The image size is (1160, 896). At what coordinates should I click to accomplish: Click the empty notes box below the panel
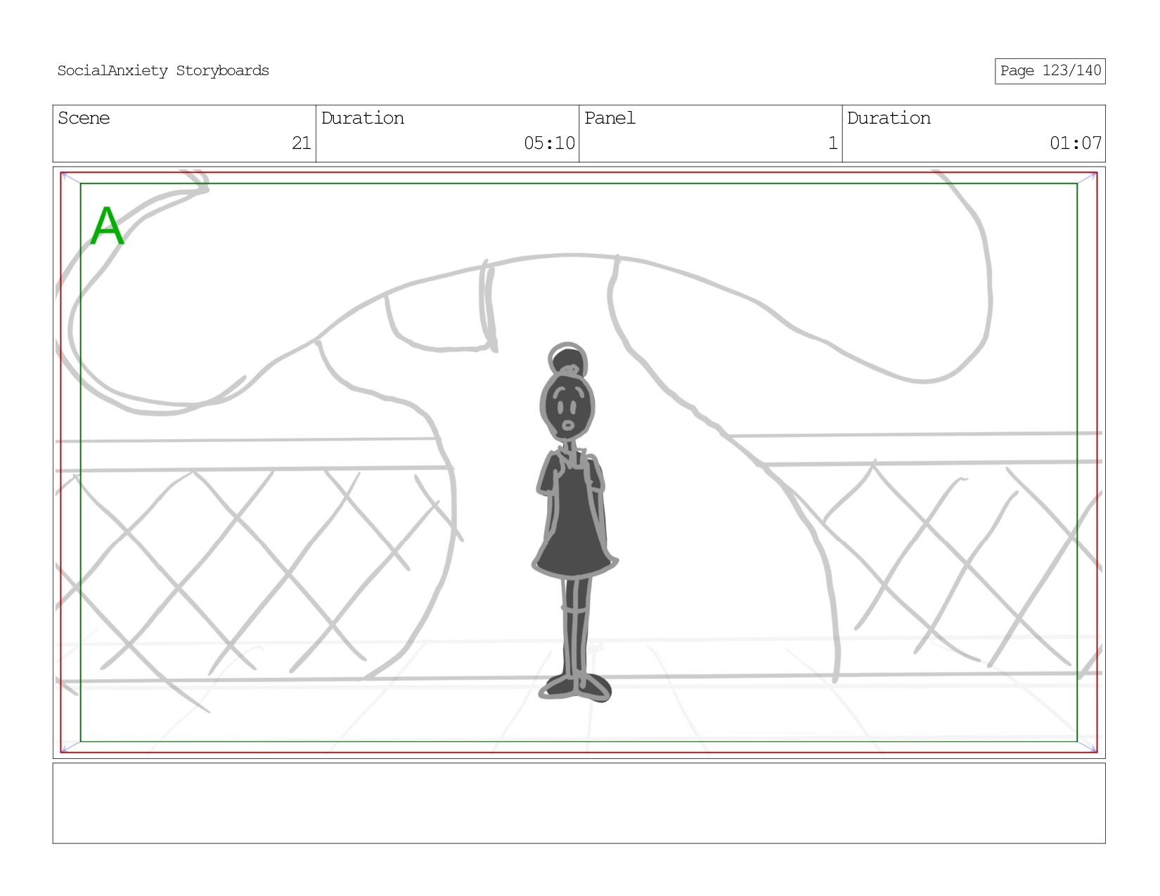pyautogui.click(x=579, y=803)
